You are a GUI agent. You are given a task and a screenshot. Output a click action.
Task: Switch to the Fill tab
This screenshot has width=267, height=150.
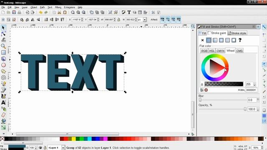[202, 33]
